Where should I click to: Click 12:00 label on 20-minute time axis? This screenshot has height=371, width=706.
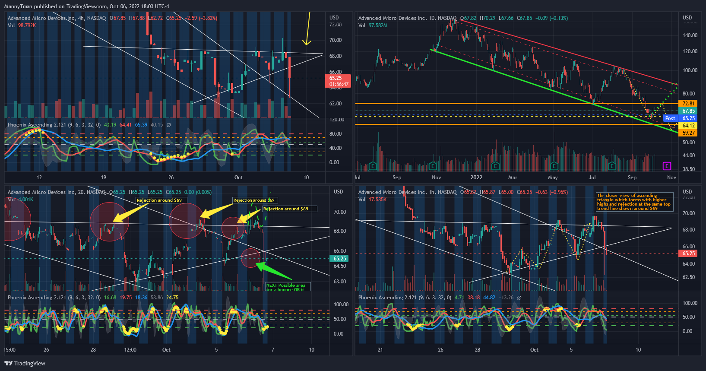click(130, 350)
